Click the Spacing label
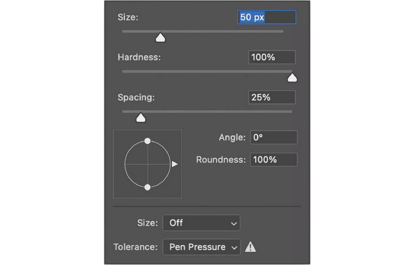The image size is (405, 265). tap(137, 97)
